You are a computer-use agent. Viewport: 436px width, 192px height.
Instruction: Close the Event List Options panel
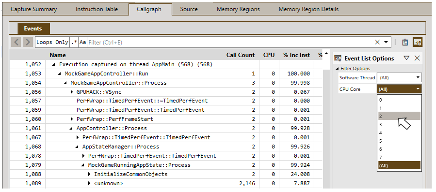pyautogui.click(x=417, y=58)
